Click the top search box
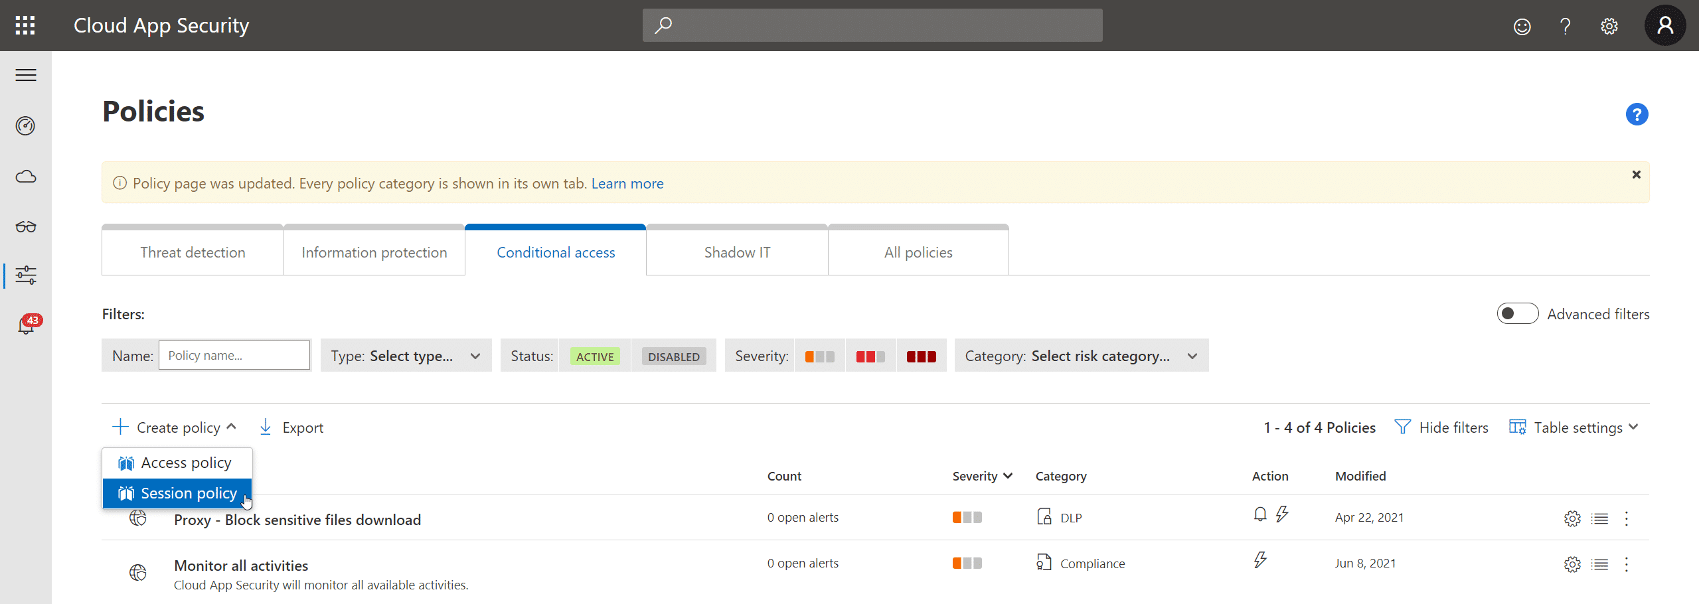Viewport: 1699px width, 604px height. coord(872,25)
